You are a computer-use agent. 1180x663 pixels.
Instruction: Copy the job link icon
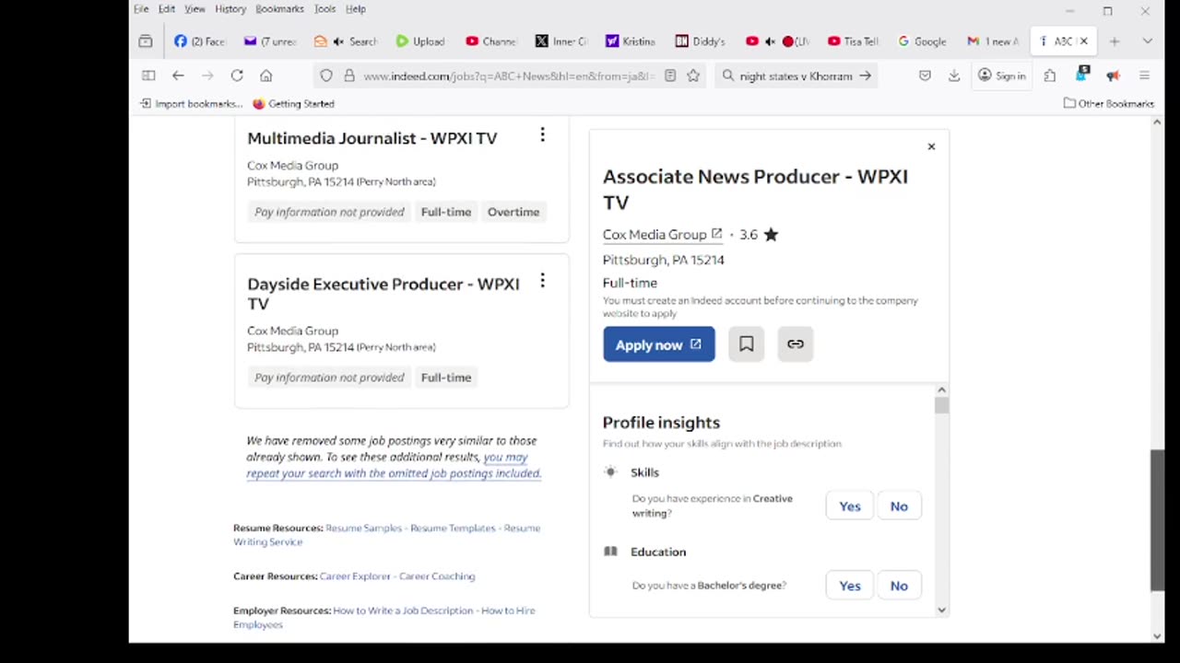click(795, 344)
